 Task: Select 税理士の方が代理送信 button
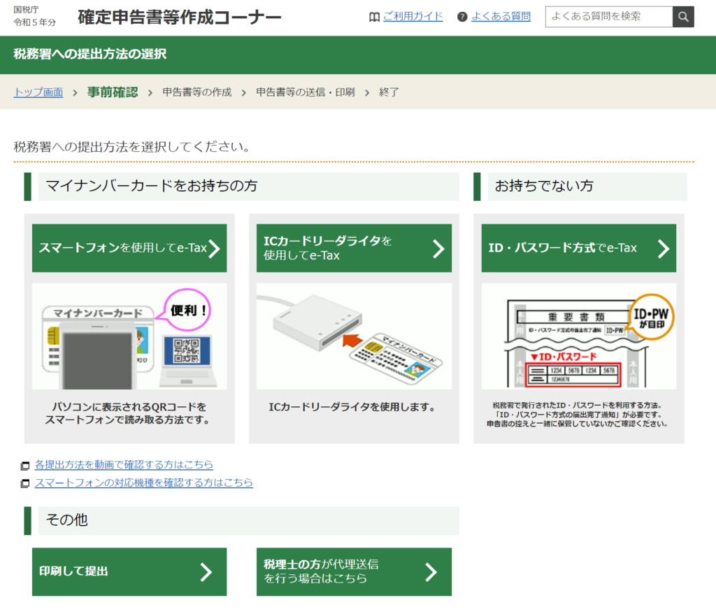(354, 571)
